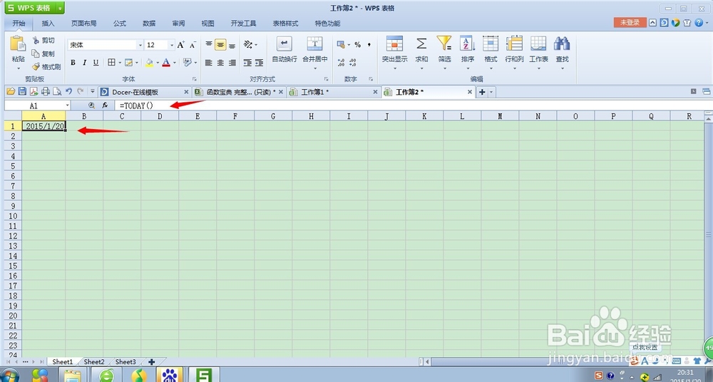The width and height of the screenshot is (713, 382).
Task: Click the Print icon in quick toolbar
Action: (x=46, y=91)
